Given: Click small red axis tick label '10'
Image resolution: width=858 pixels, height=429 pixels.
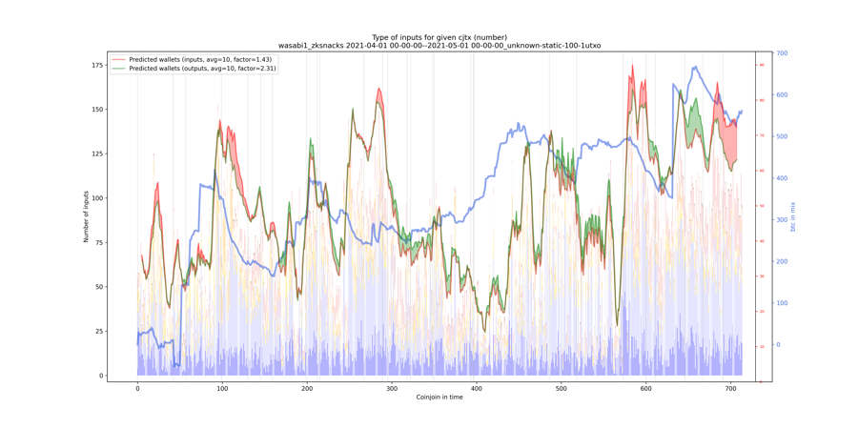Looking at the screenshot, I should pyautogui.click(x=761, y=347).
